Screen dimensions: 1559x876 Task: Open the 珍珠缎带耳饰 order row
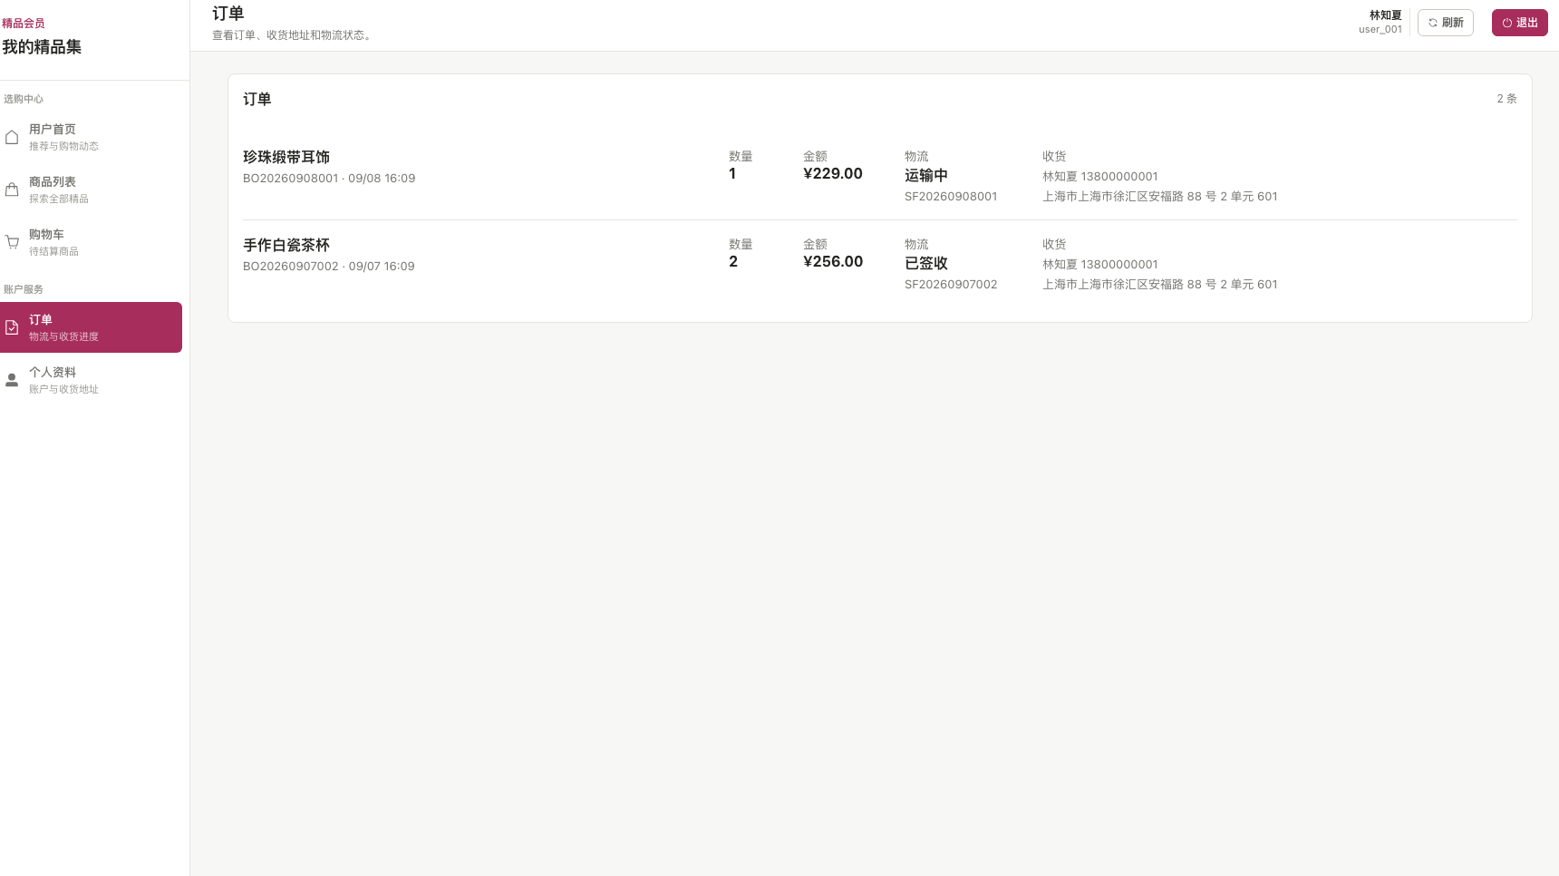(880, 176)
